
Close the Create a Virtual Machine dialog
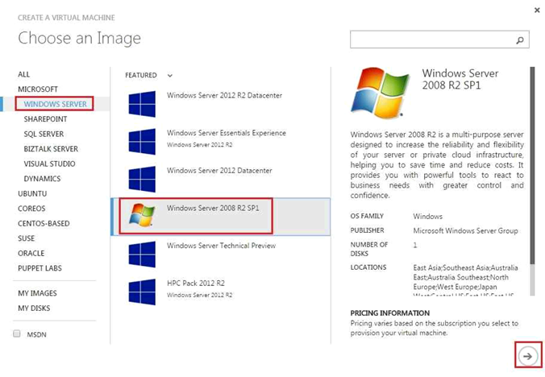pos(537,10)
